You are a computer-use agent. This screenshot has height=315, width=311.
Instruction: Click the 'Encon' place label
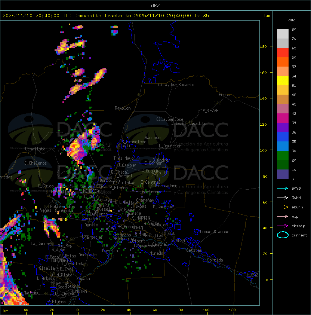click(224, 95)
